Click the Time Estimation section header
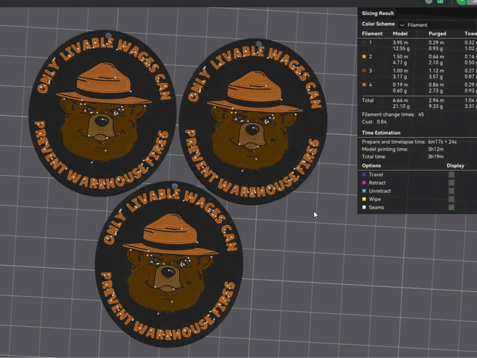The image size is (477, 358). pos(381,132)
